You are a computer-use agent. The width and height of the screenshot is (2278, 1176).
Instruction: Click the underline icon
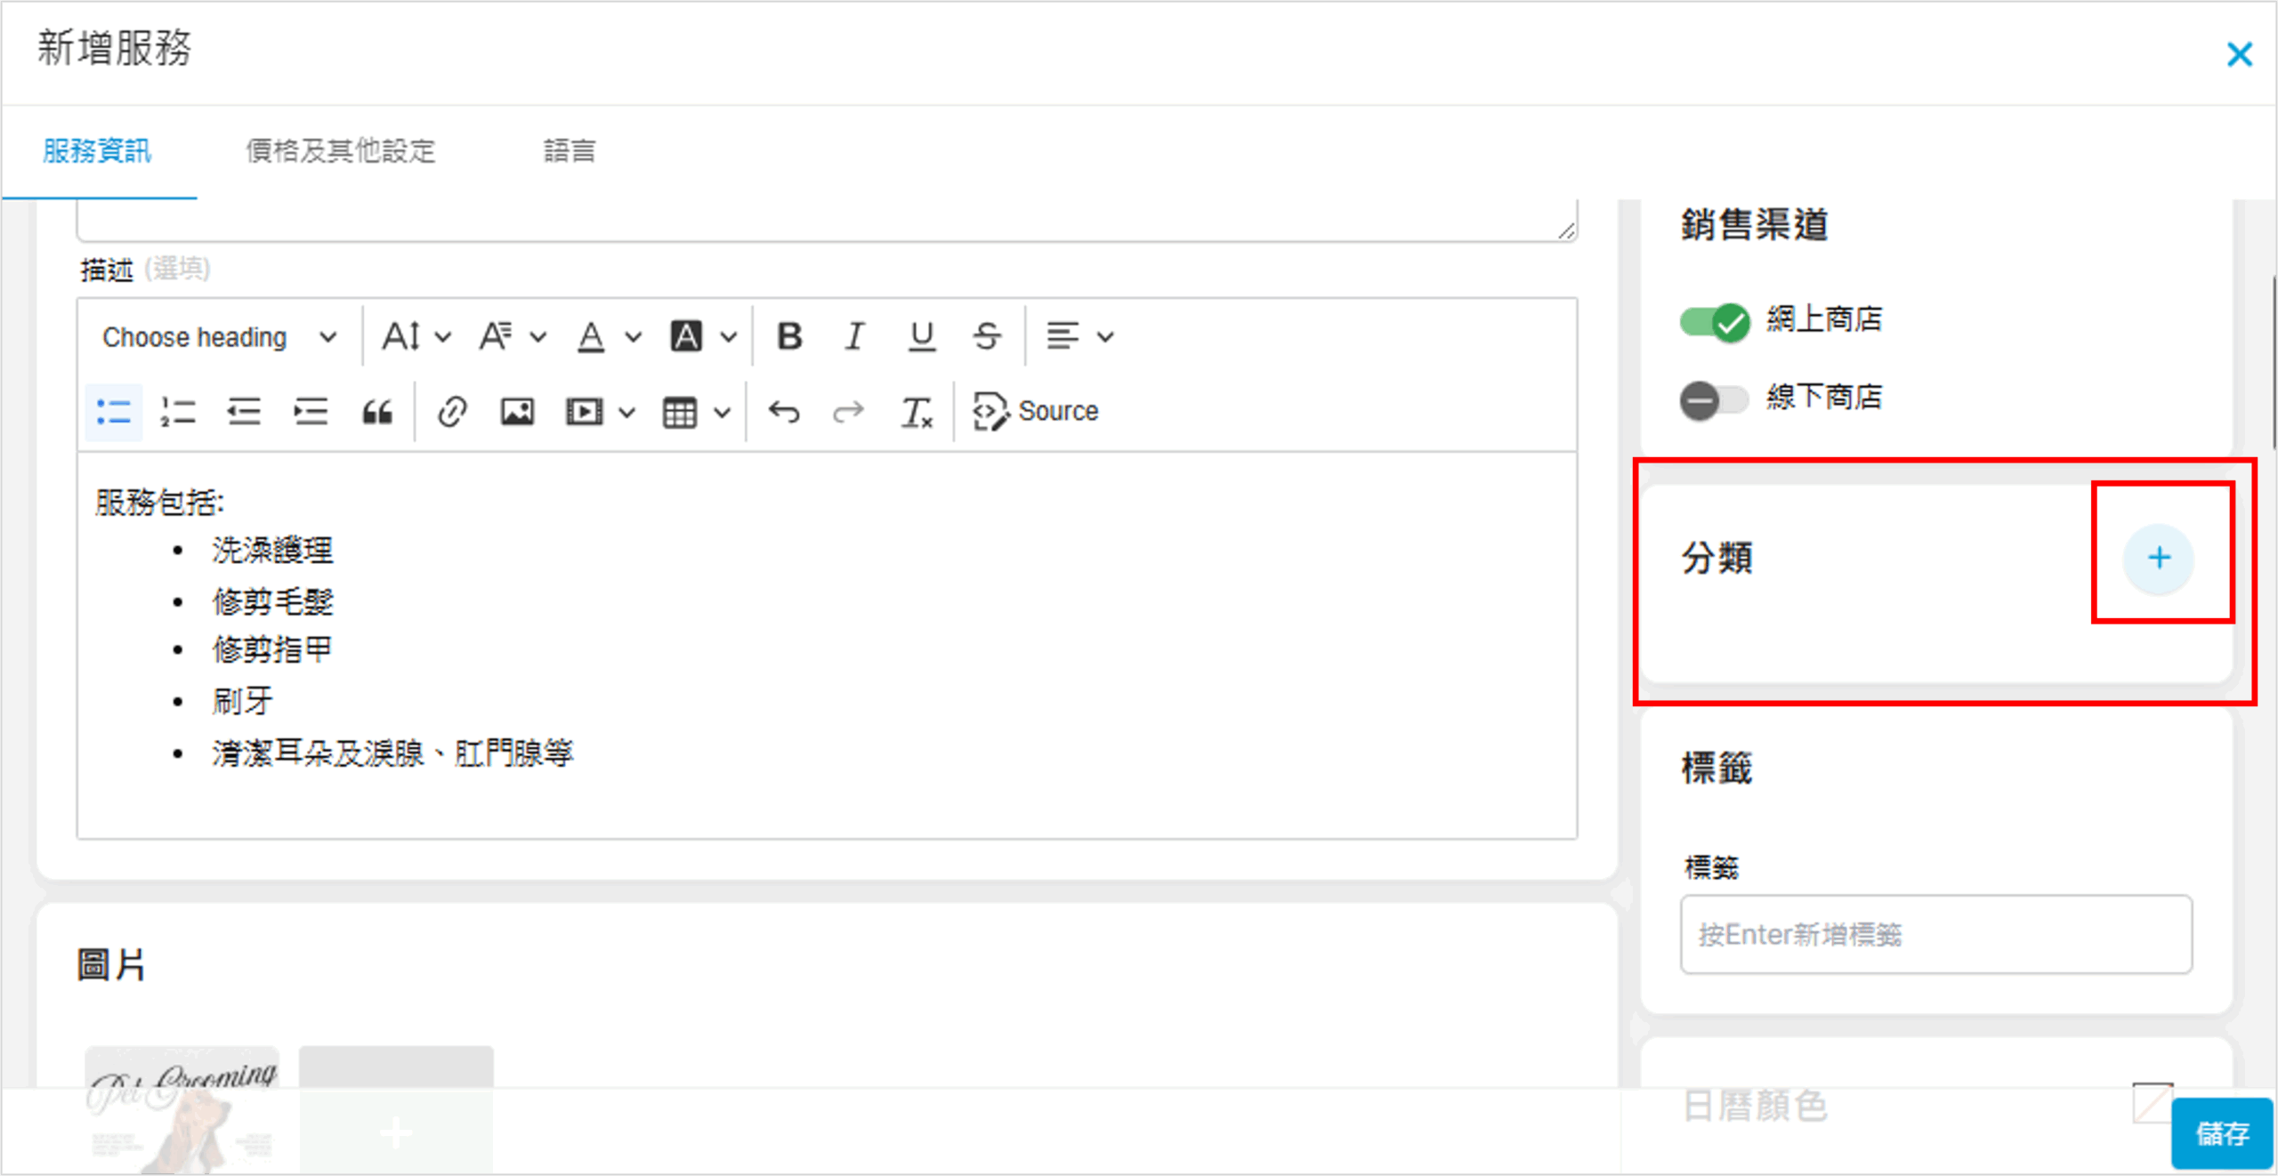921,336
